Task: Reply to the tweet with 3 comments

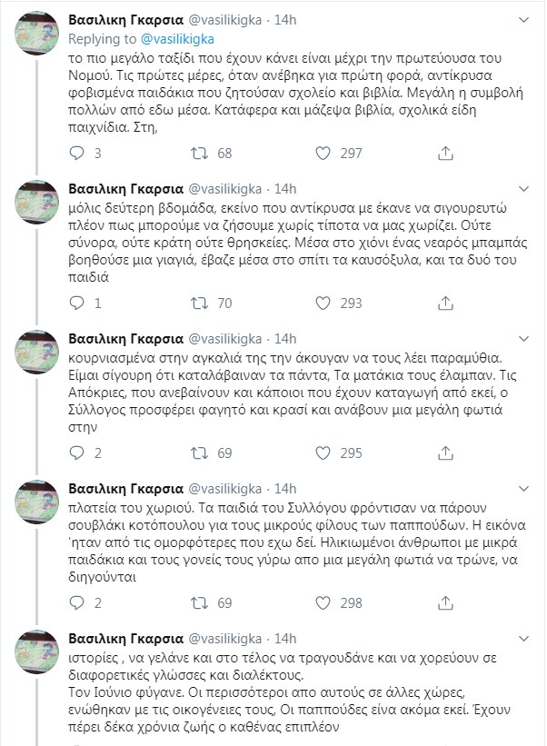Action: [x=76, y=154]
